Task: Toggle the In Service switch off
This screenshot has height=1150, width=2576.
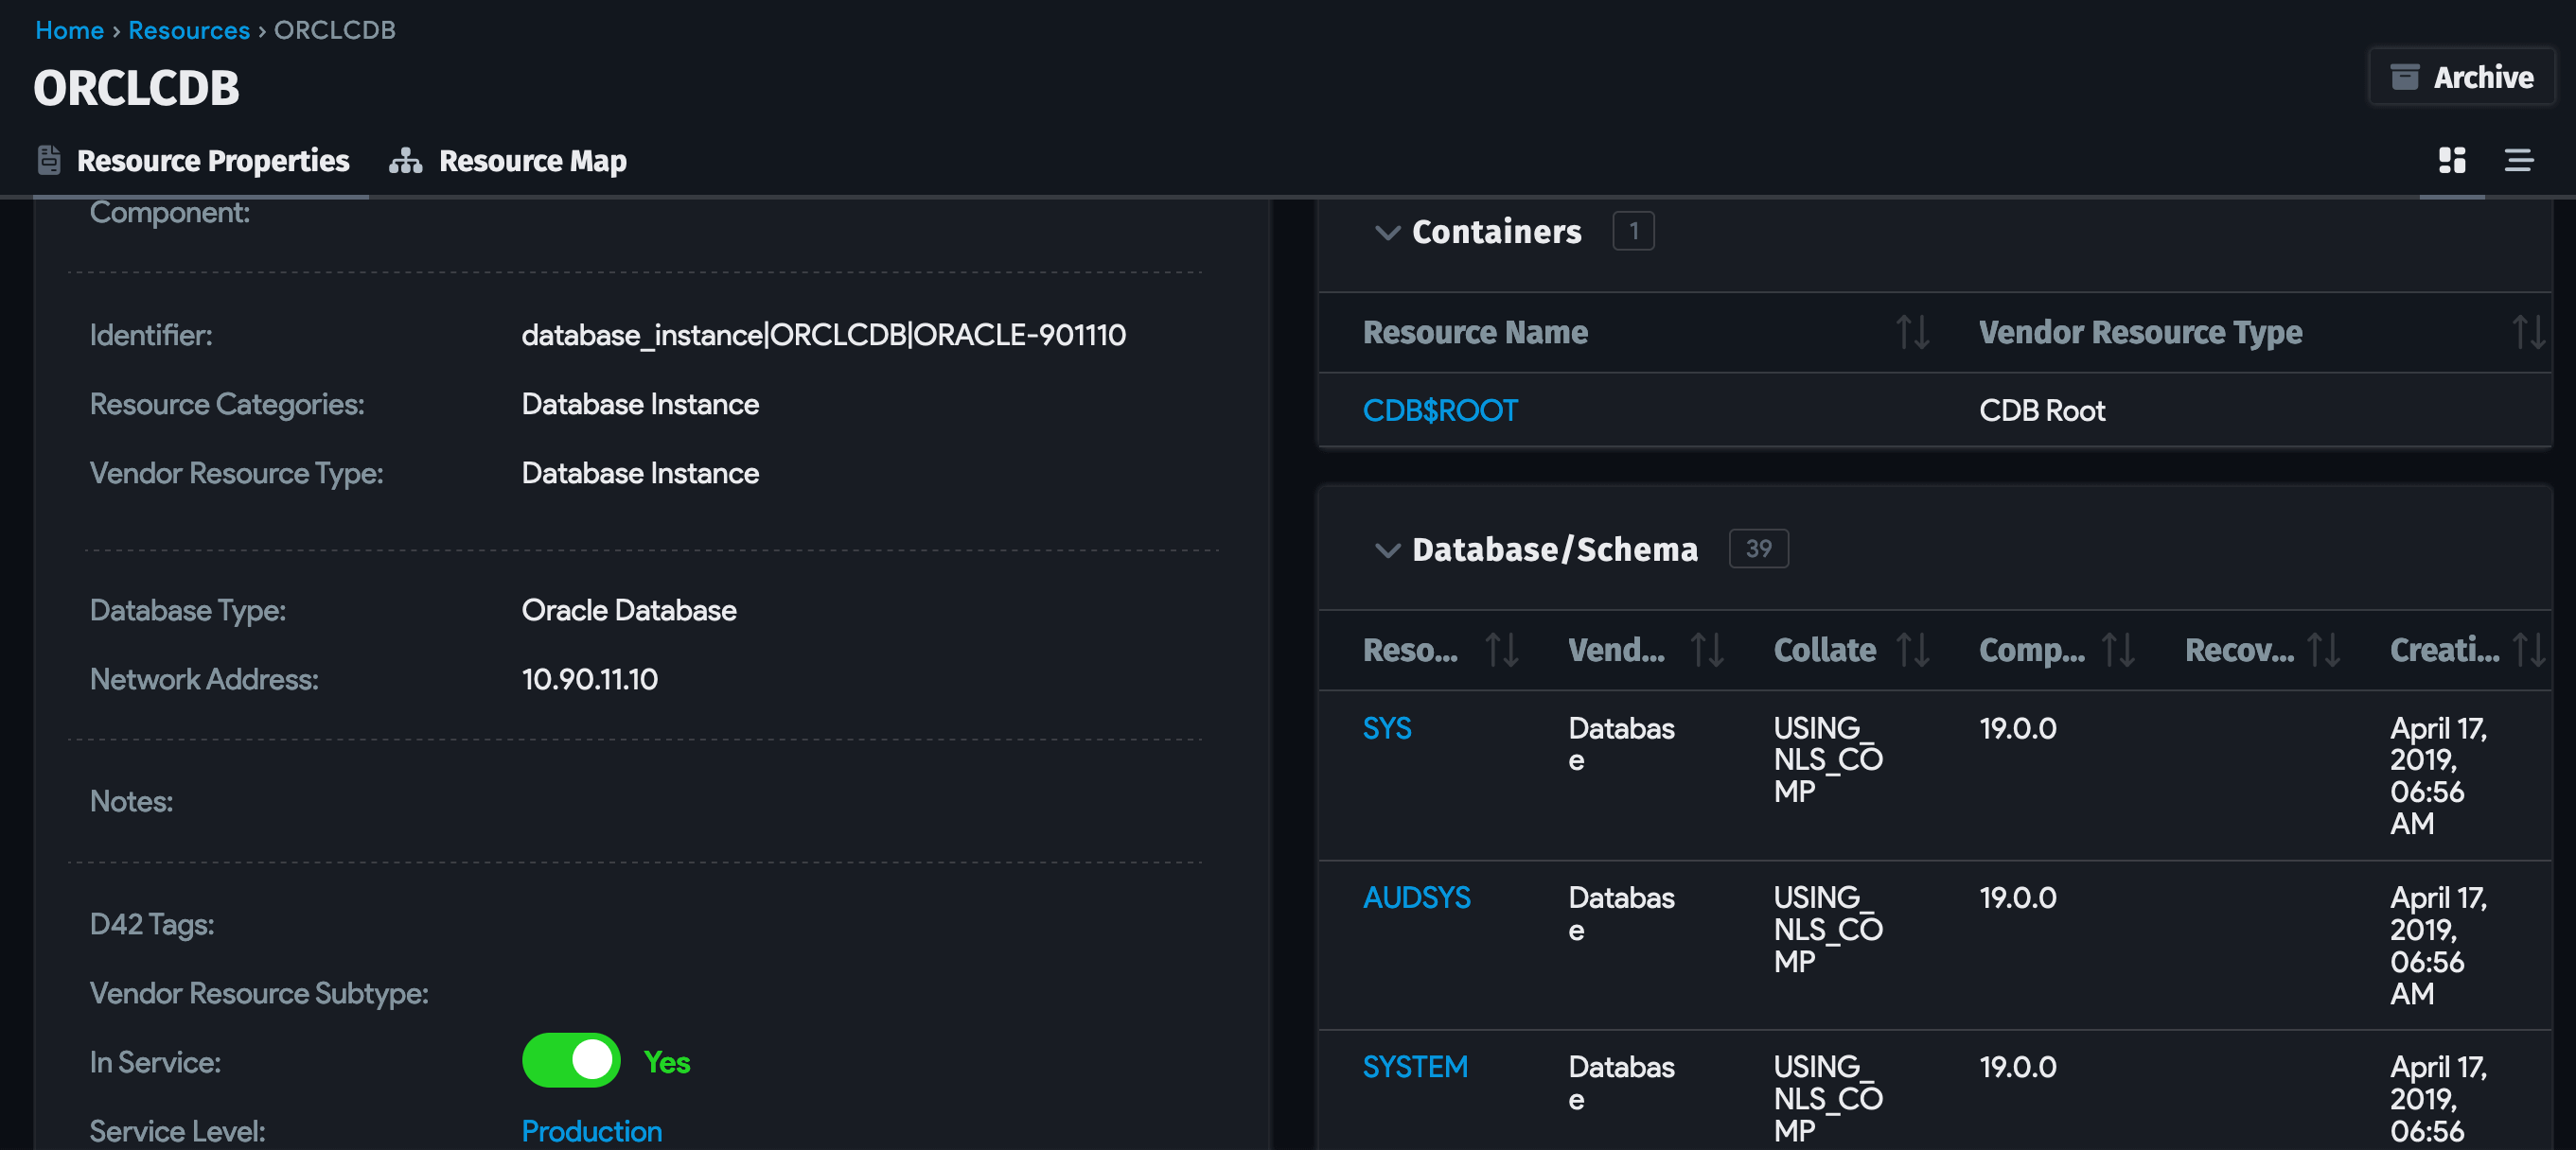Action: tap(570, 1061)
